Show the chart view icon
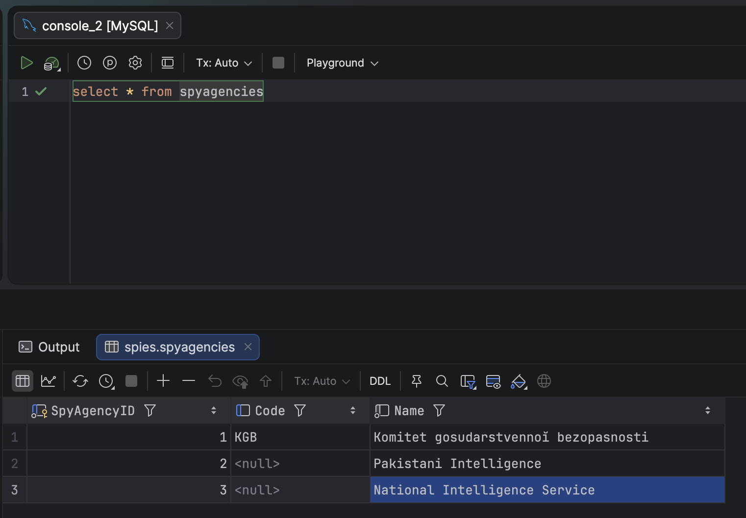This screenshot has width=746, height=518. click(x=48, y=381)
